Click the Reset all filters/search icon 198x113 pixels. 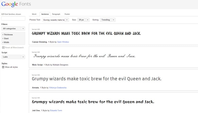(x=3, y=47)
